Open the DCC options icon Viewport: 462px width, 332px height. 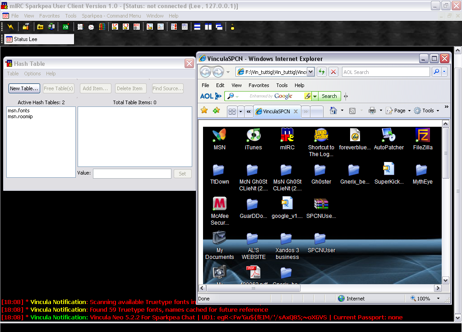[137, 27]
